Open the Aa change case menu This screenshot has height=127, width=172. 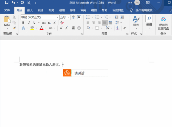click(x=52, y=28)
